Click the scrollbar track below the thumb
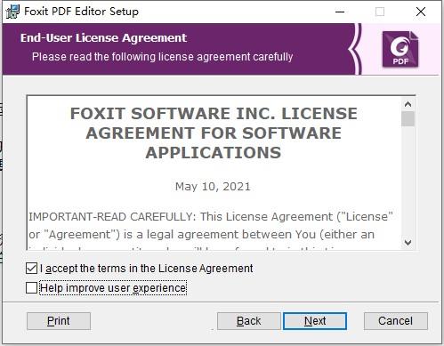The image size is (444, 346). 408,181
